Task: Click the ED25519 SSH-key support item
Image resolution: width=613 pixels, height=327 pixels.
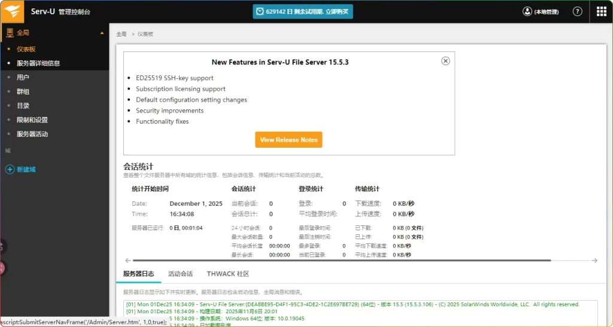Action: [175, 78]
